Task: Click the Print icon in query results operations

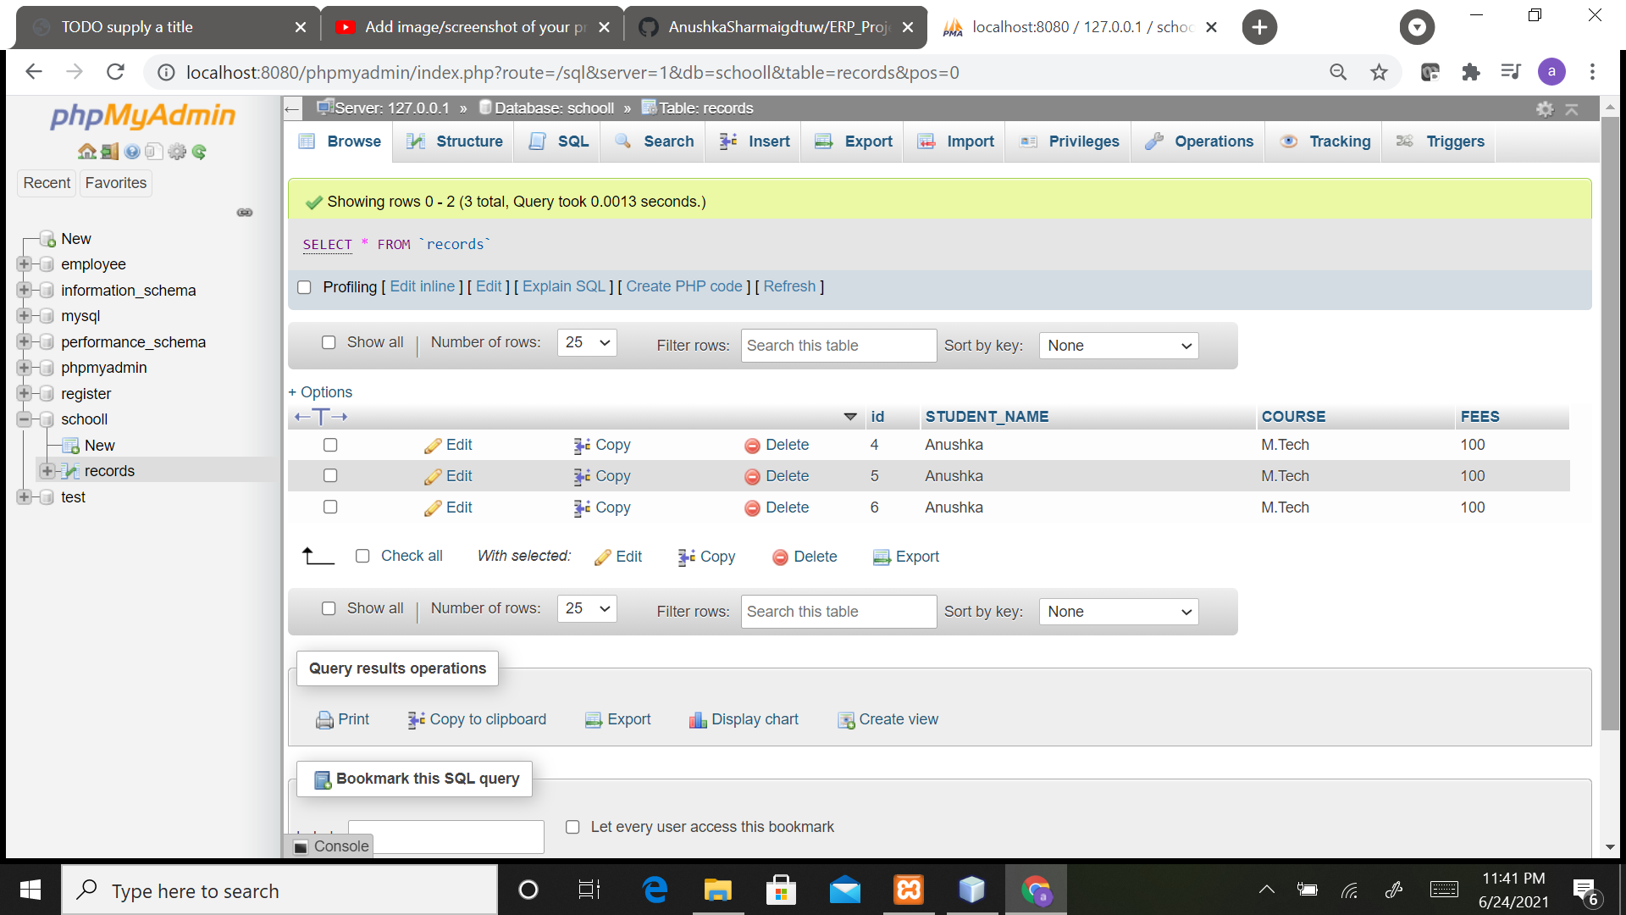Action: point(324,720)
